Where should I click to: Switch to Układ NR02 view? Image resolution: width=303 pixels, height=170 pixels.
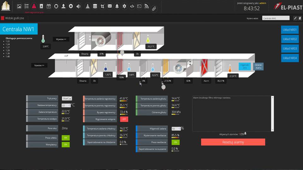click(x=289, y=39)
